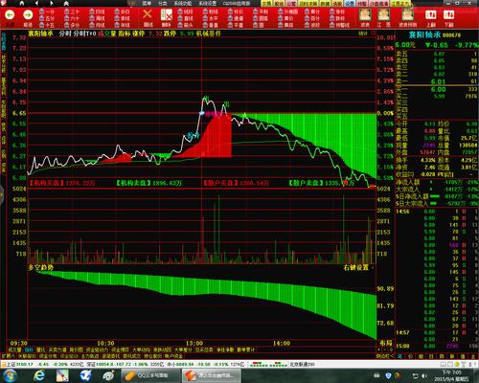Click the 上翻 page-up icon
The height and width of the screenshot is (383, 479).
pyautogui.click(x=431, y=14)
